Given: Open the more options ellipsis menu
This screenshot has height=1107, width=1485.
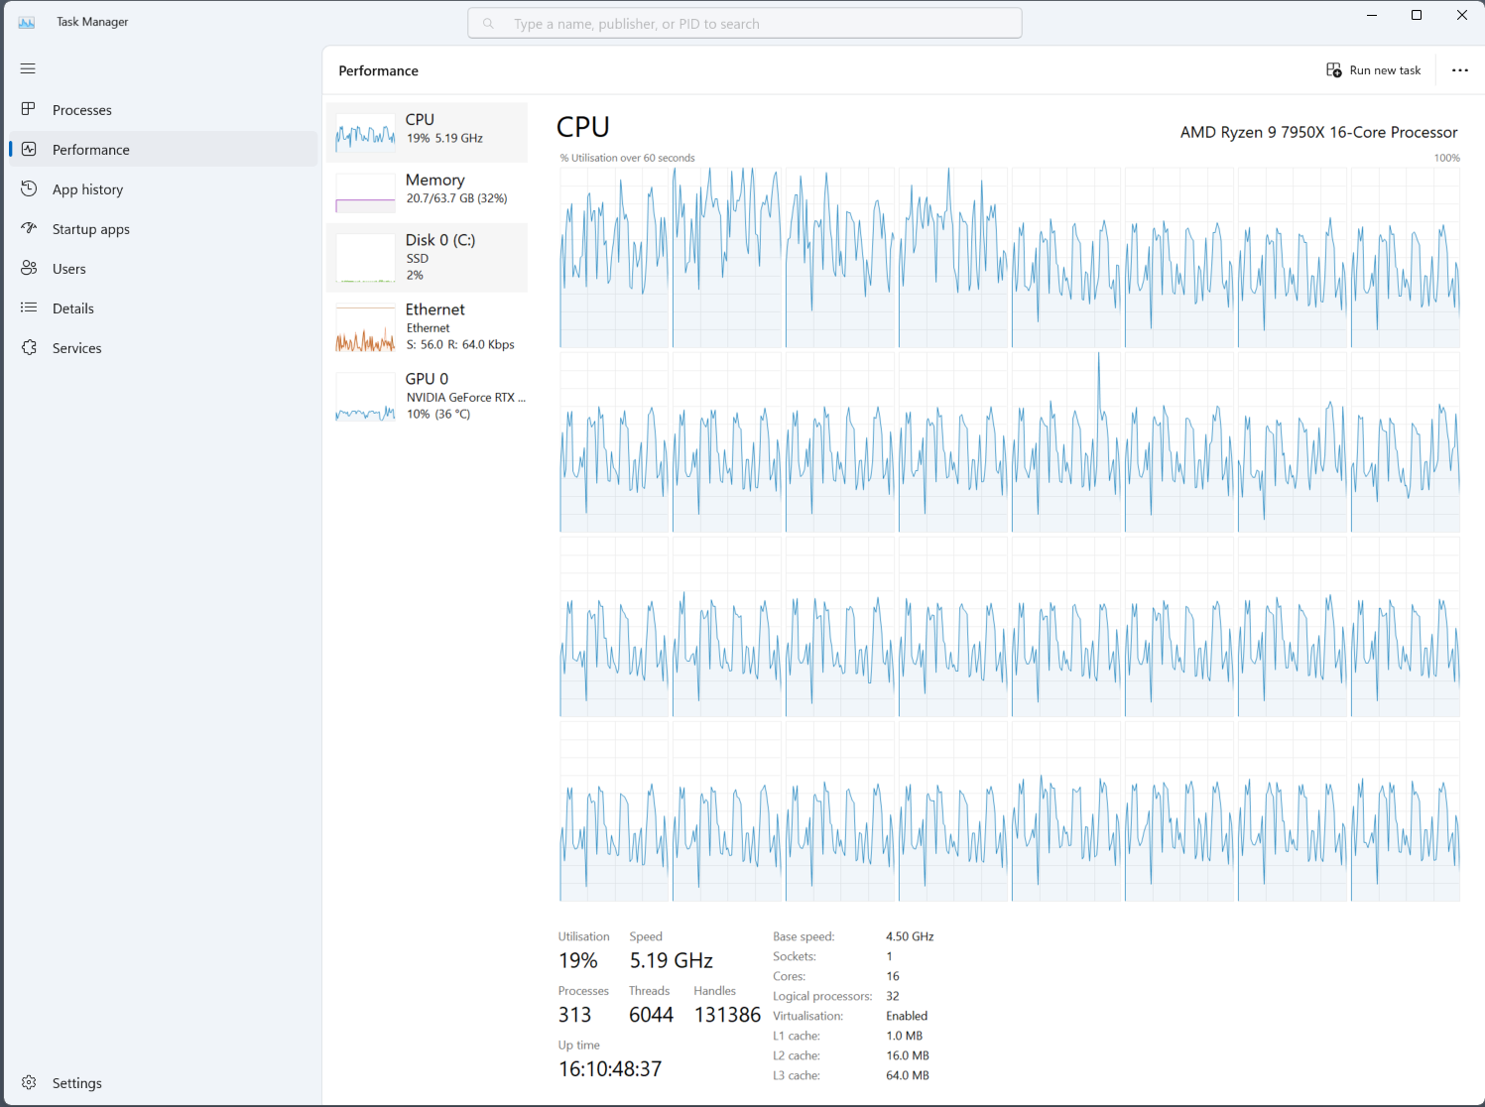Looking at the screenshot, I should pyautogui.click(x=1459, y=69).
